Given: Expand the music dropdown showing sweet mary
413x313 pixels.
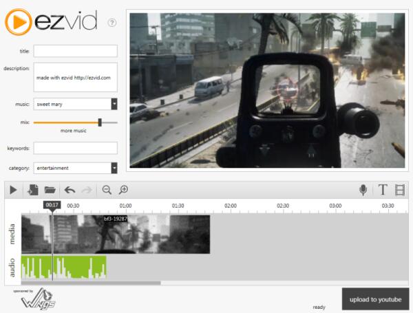Looking at the screenshot, I should pos(114,104).
